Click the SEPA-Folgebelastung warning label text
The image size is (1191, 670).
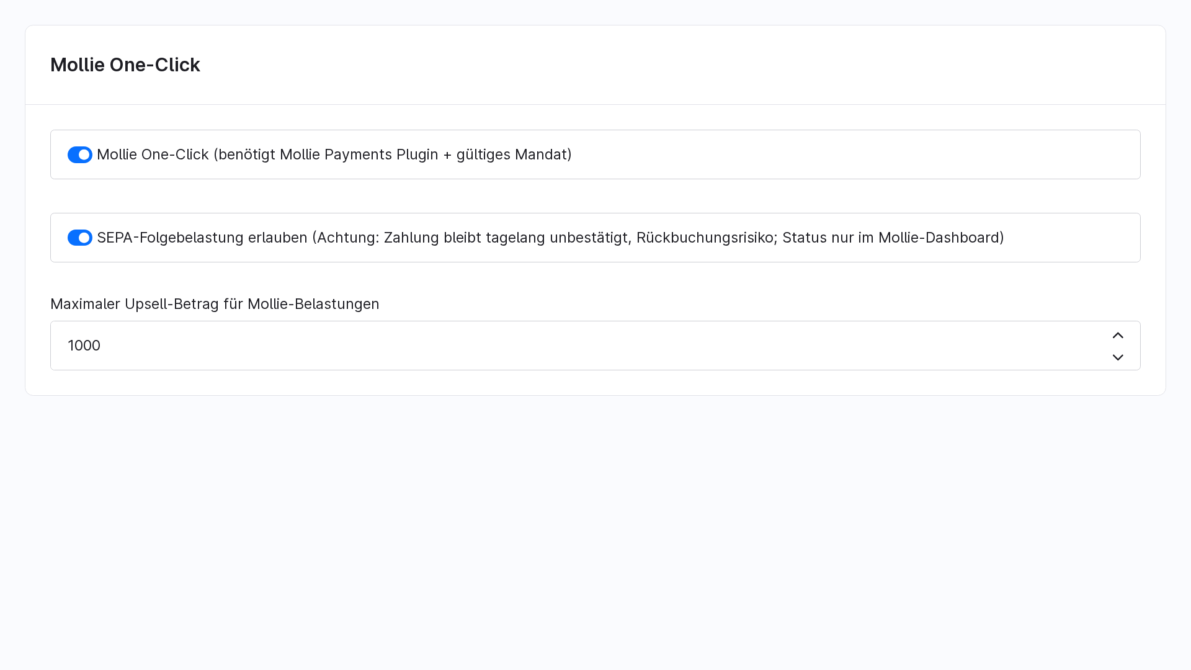(x=550, y=238)
